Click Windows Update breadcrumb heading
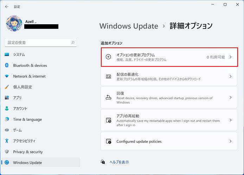 pos(129,26)
